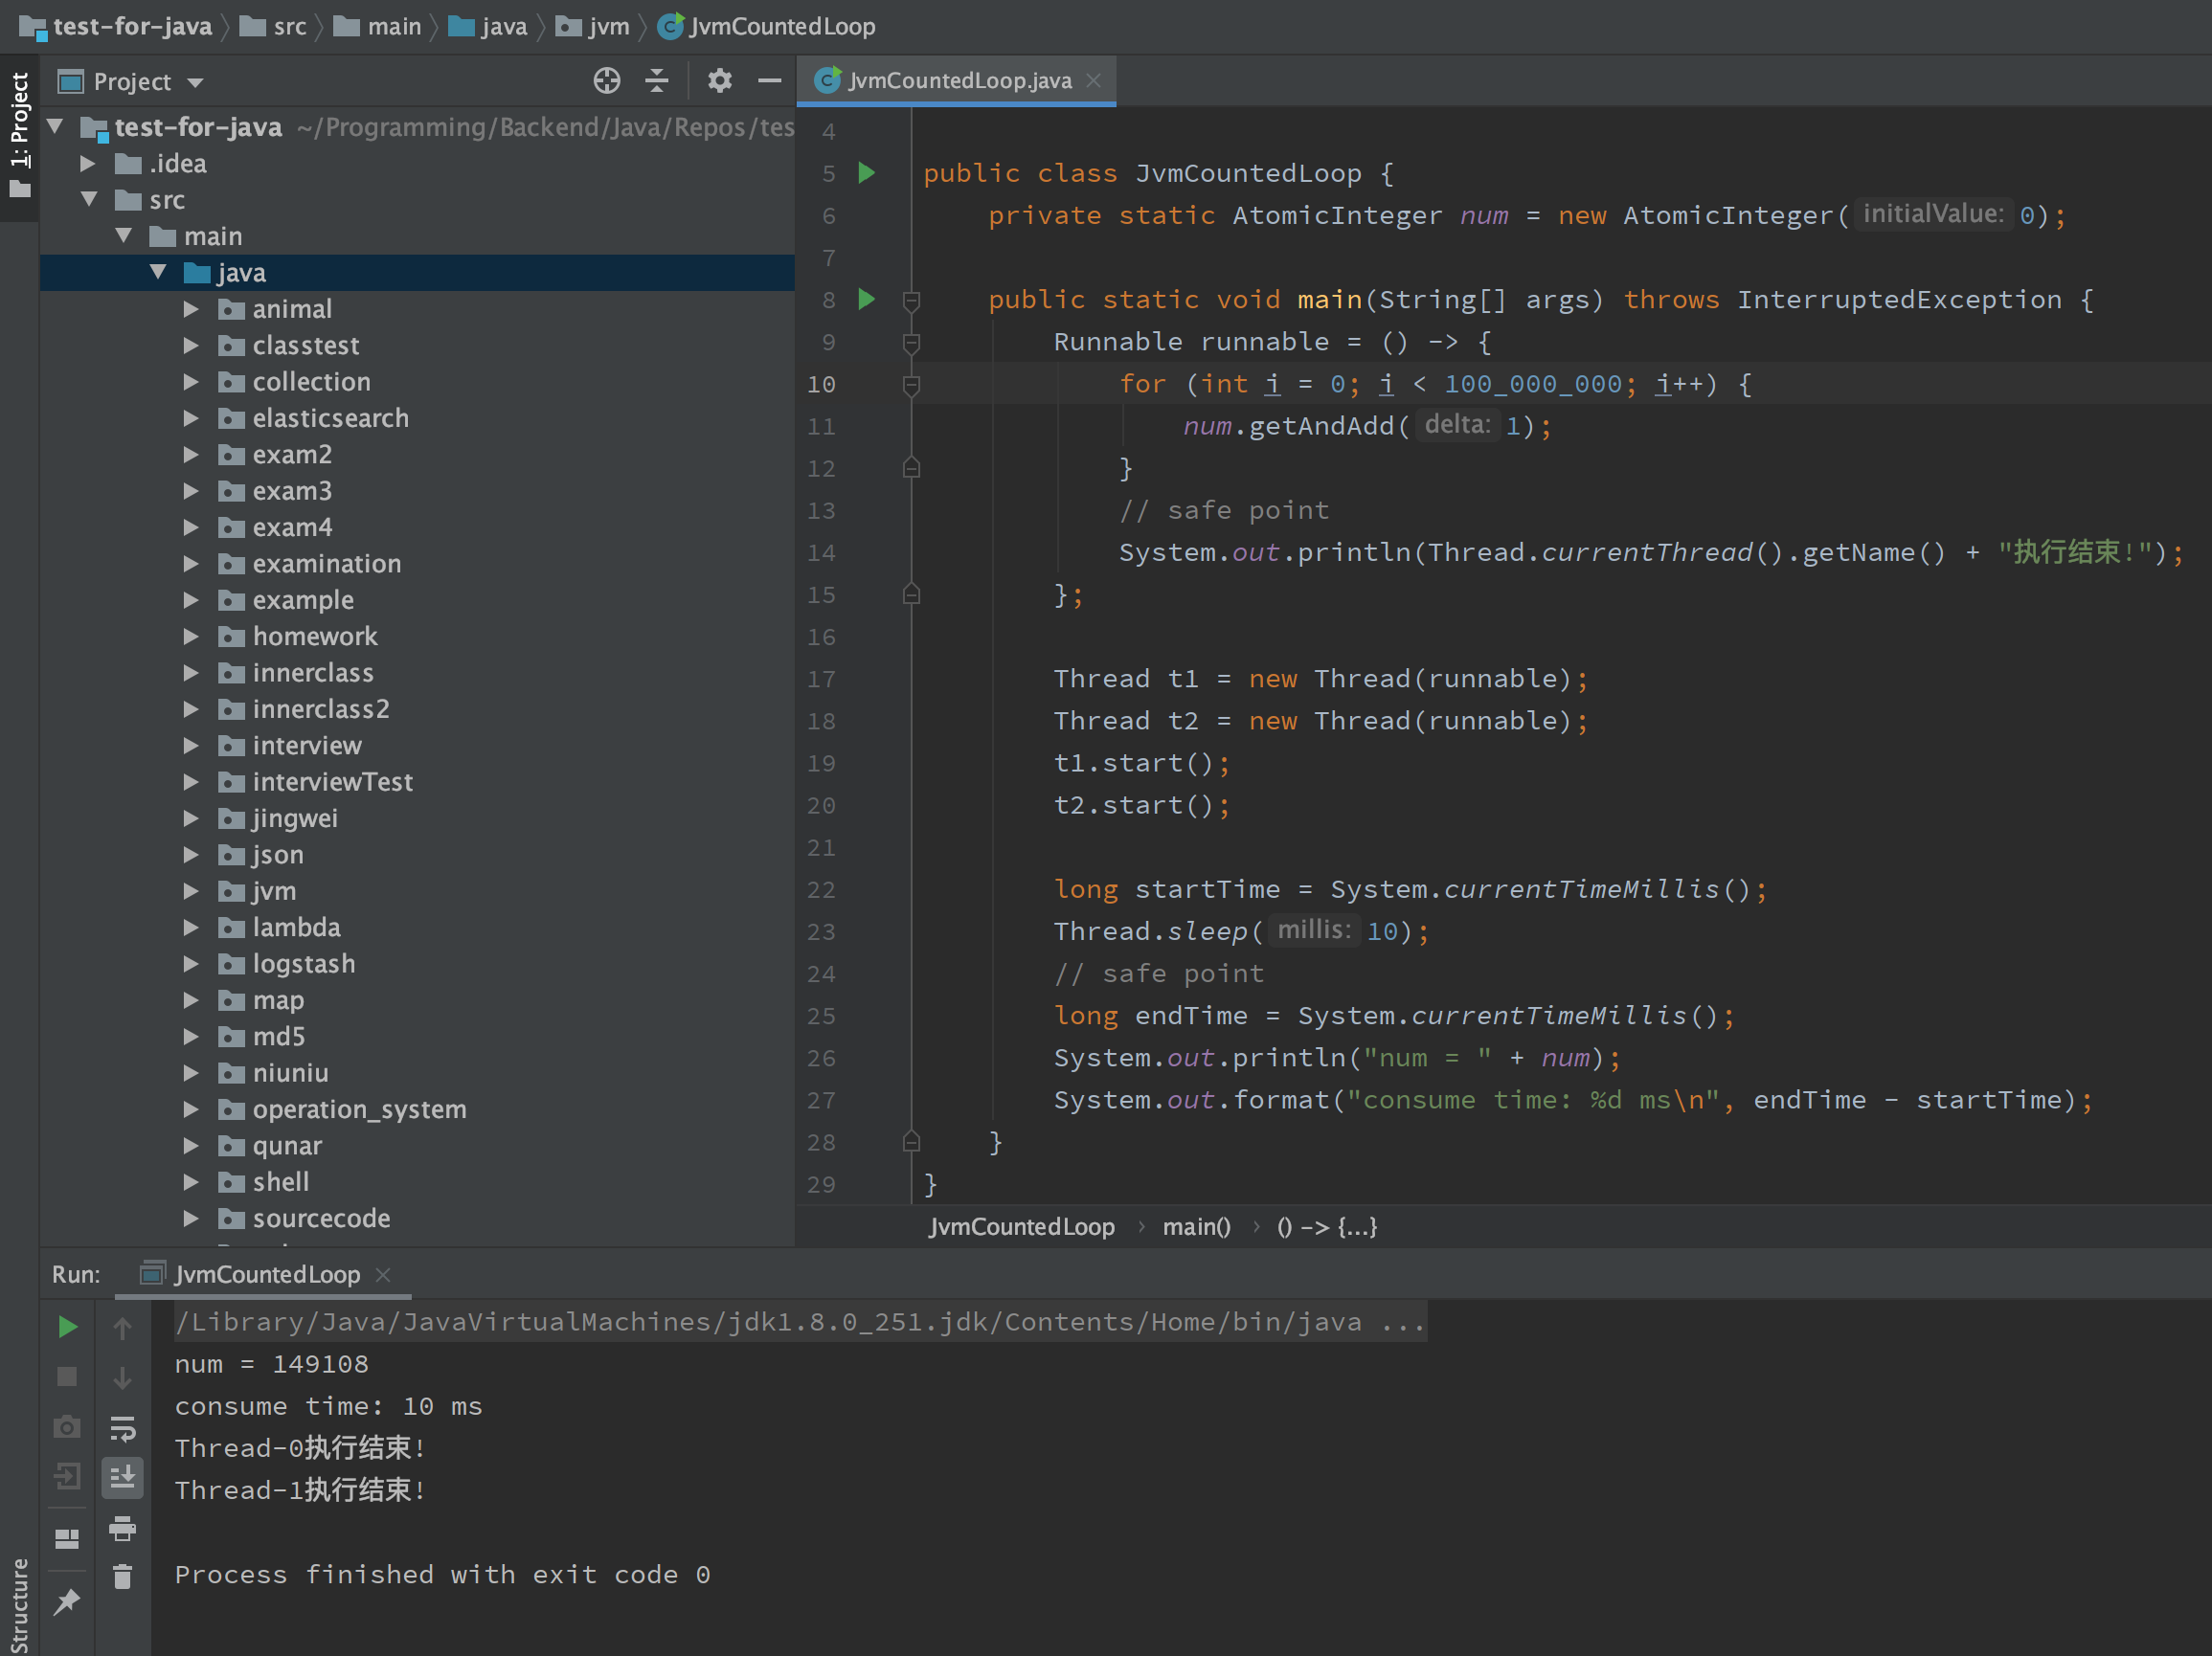Click the breakpoint icon on line 12
Image resolution: width=2212 pixels, height=1656 pixels.
coord(912,466)
